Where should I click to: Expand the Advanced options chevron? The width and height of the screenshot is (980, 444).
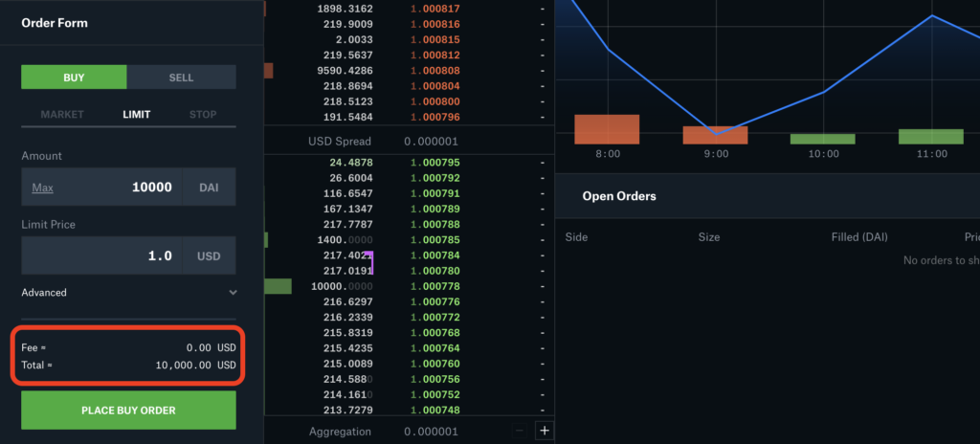point(233,293)
